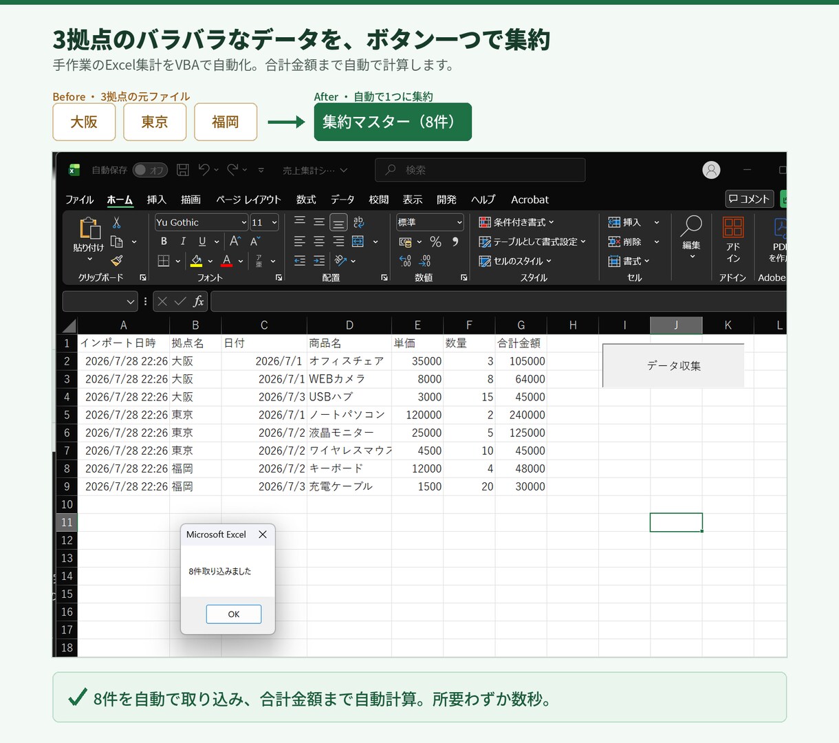
Task: Toggle Bold formatting
Action: (x=164, y=241)
